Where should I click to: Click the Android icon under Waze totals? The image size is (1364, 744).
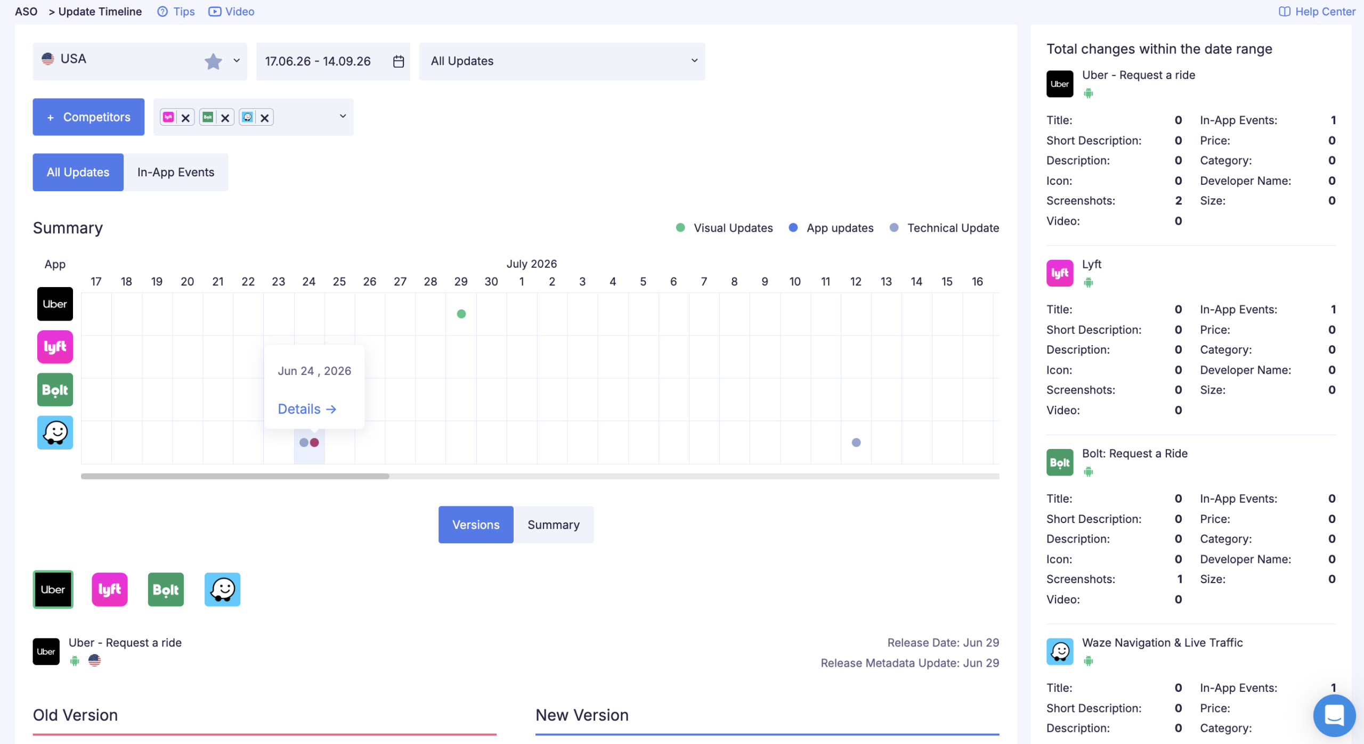(1089, 661)
